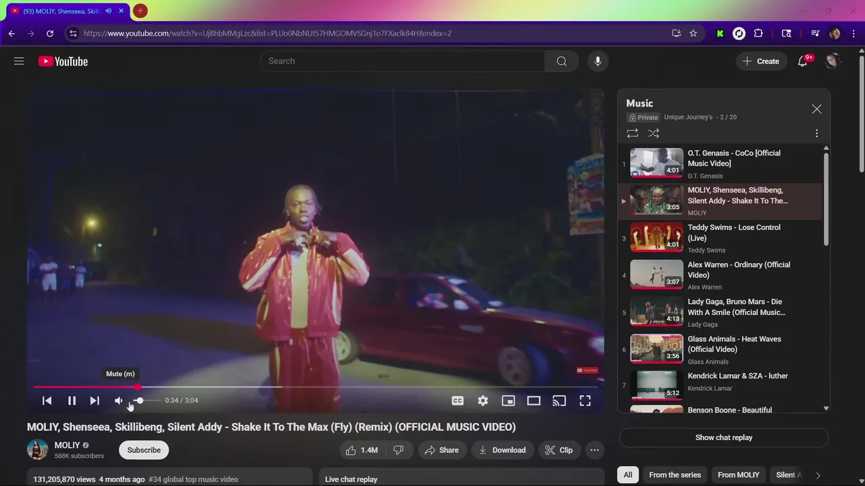Skip to next video in player
The height and width of the screenshot is (486, 865).
95,400
